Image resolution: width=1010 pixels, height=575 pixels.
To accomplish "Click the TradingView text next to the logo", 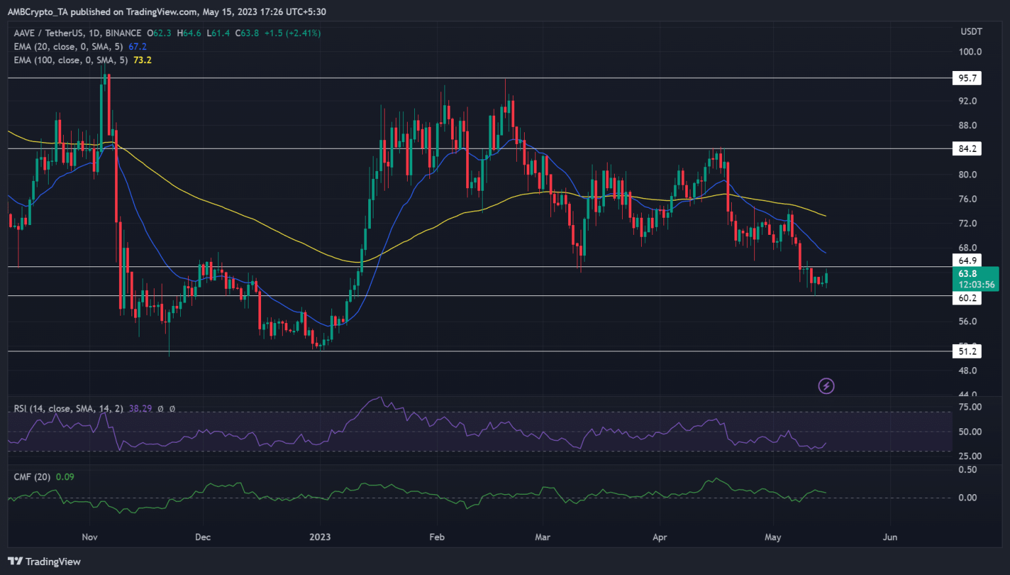I will [53, 562].
